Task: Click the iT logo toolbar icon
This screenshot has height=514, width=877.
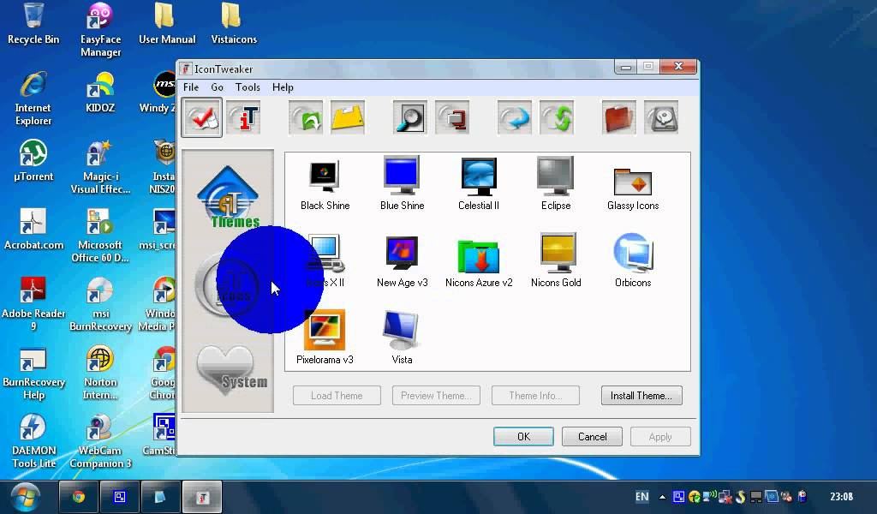Action: (243, 117)
